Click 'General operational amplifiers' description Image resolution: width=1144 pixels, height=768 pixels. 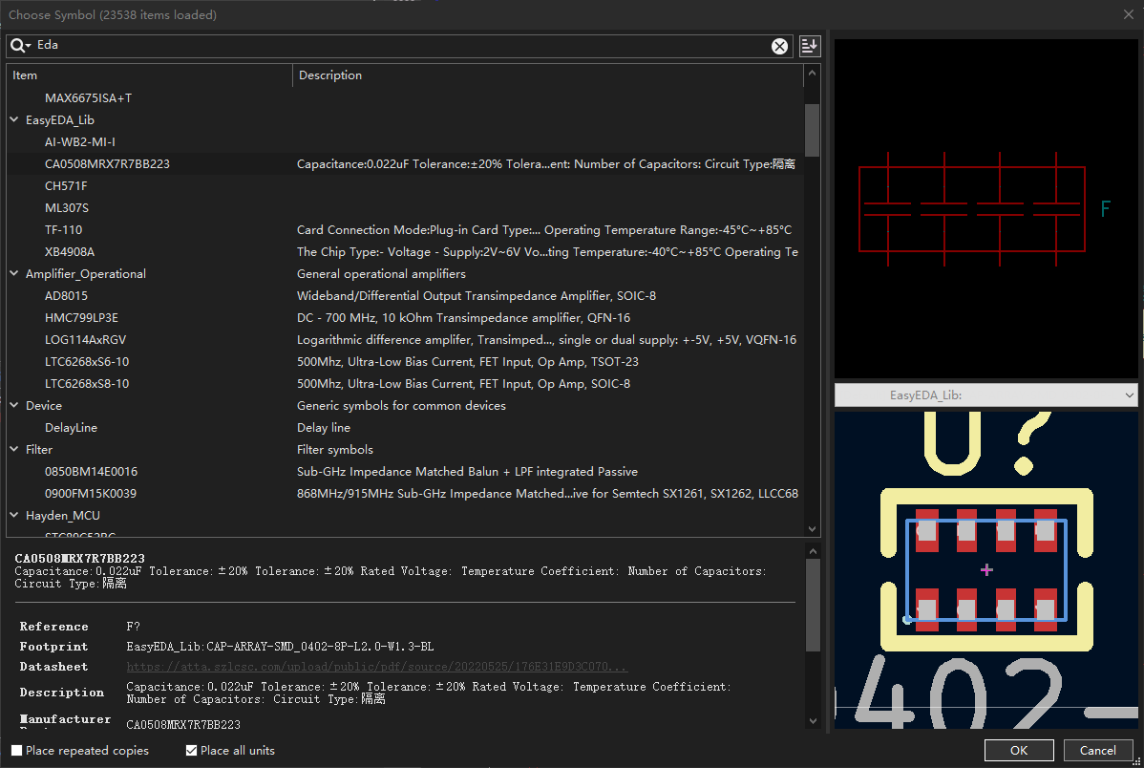tap(381, 274)
